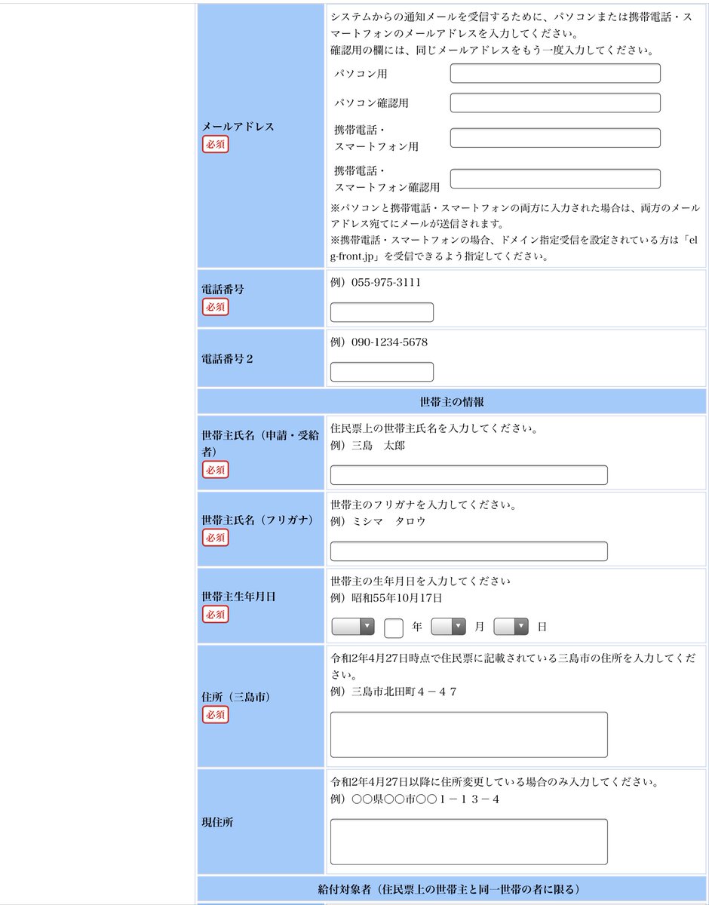Viewport: 709px width, 905px height.
Task: Click inside the 現住所 current address textarea
Action: pyautogui.click(x=468, y=841)
